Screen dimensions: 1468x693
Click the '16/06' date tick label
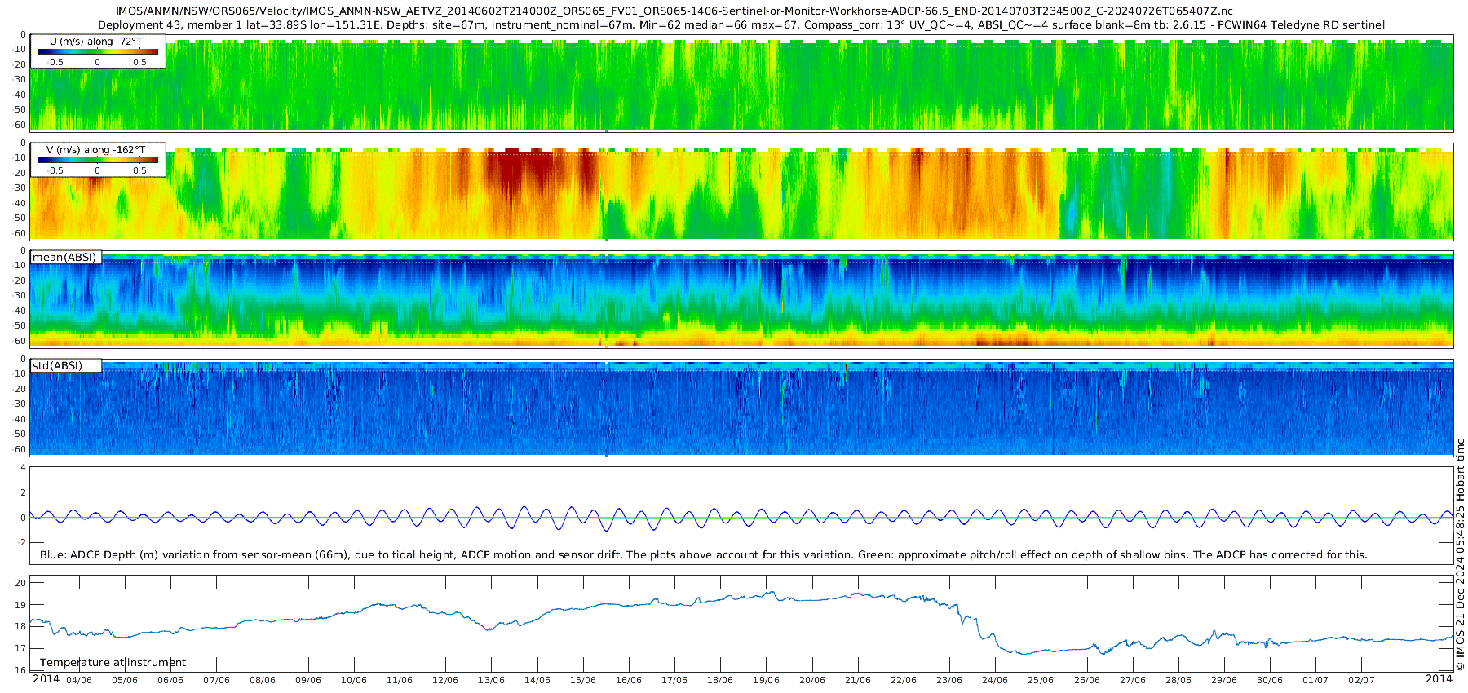click(629, 680)
